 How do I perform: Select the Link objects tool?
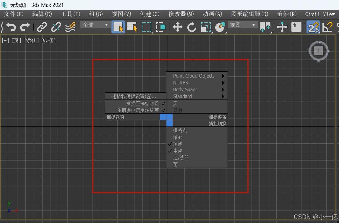point(42,27)
